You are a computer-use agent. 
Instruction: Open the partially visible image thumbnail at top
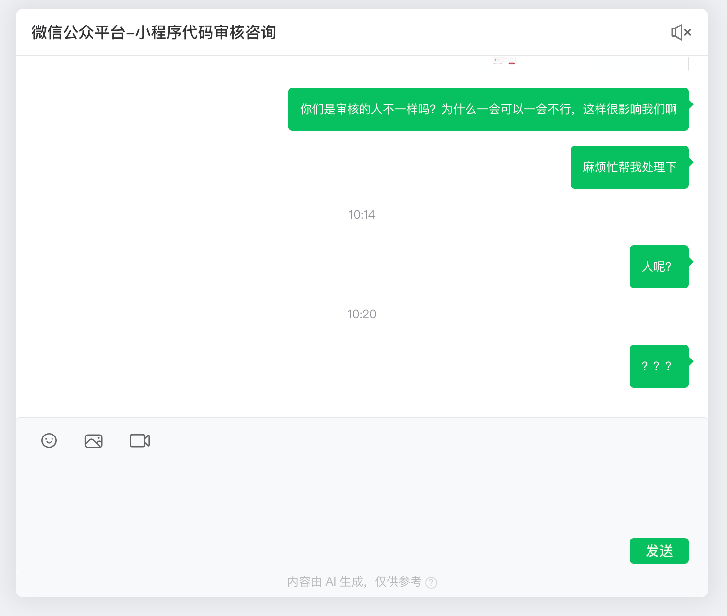coord(577,64)
